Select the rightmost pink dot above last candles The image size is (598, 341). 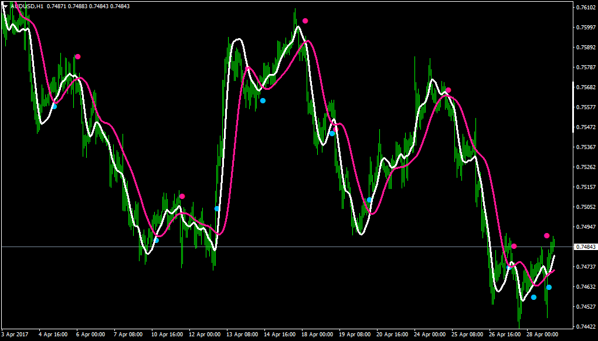click(547, 235)
